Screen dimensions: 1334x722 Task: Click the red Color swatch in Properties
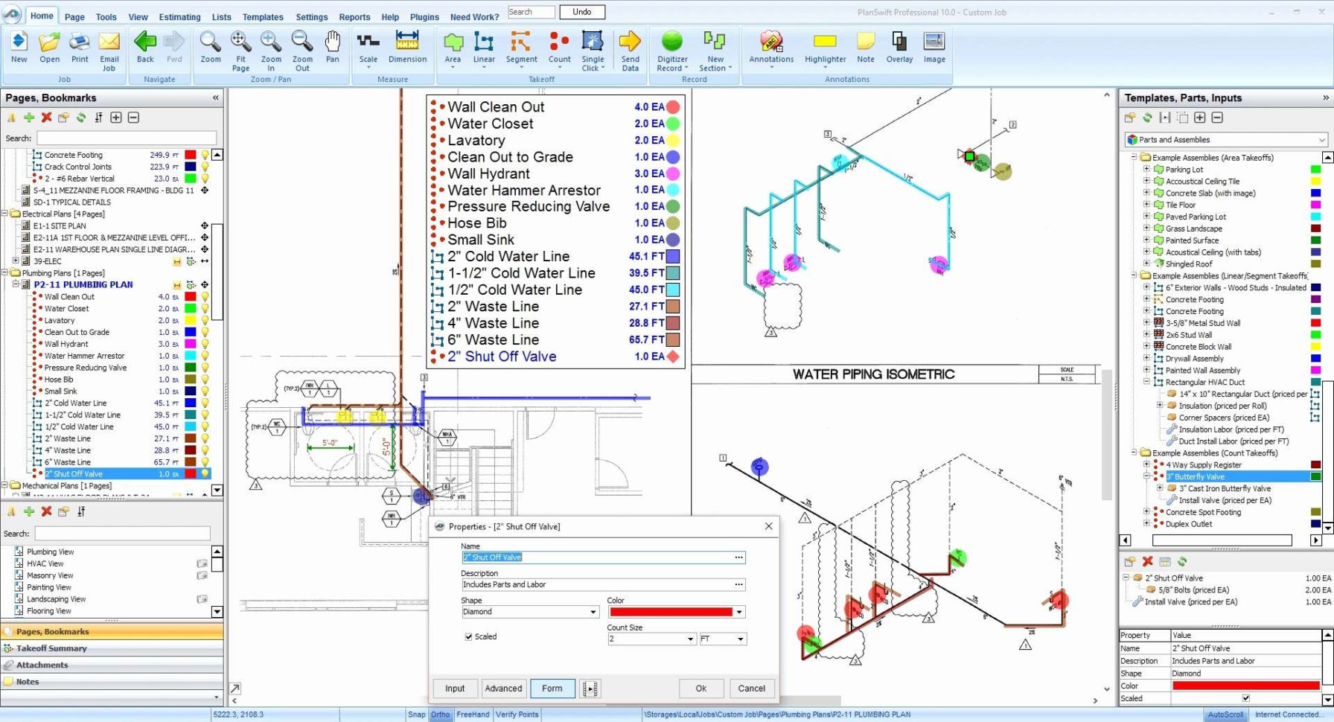point(670,611)
